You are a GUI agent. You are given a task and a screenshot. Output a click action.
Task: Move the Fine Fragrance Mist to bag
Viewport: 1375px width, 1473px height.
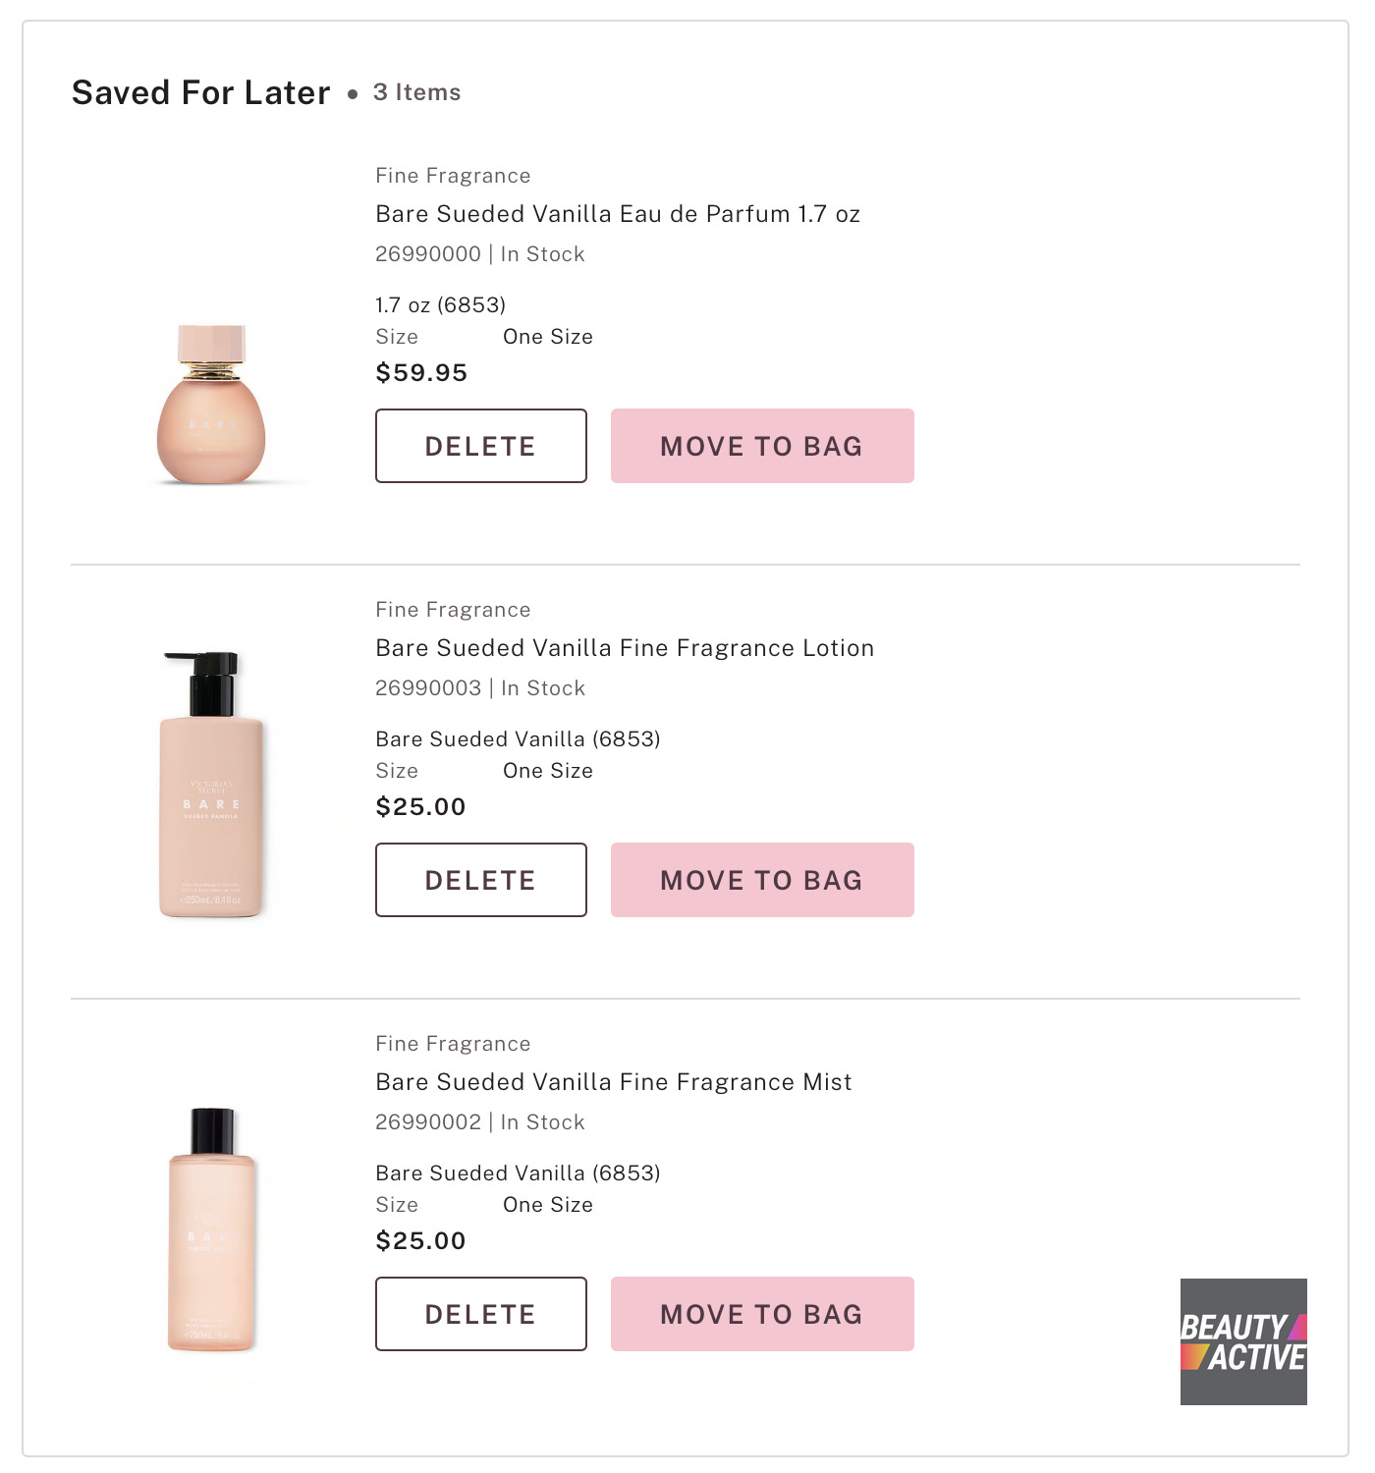762,1314
